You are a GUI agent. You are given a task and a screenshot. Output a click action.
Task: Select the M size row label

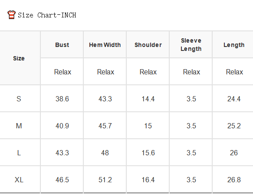[x=19, y=126]
